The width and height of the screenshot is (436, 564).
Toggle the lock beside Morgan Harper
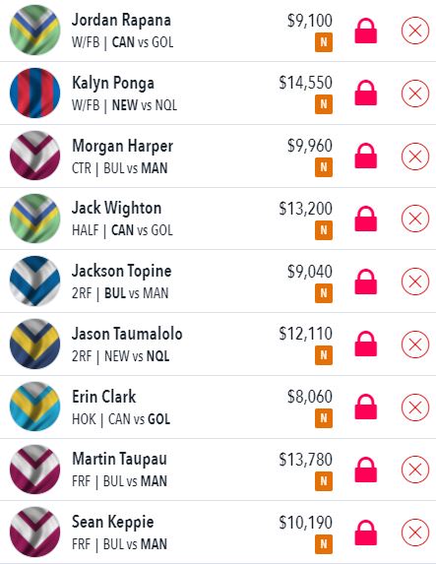pyautogui.click(x=366, y=156)
